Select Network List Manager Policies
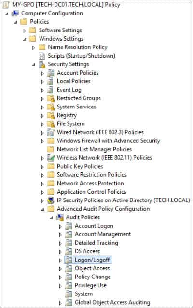193x308 pixels. (94, 149)
